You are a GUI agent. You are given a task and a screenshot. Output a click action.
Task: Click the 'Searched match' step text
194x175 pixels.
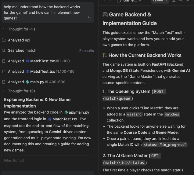tap(22, 50)
